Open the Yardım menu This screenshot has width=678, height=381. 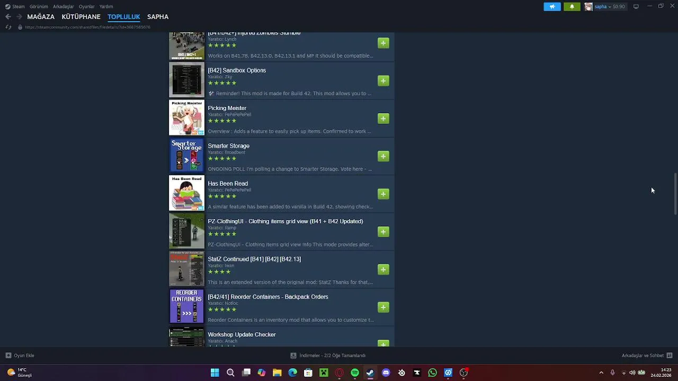[x=106, y=6]
